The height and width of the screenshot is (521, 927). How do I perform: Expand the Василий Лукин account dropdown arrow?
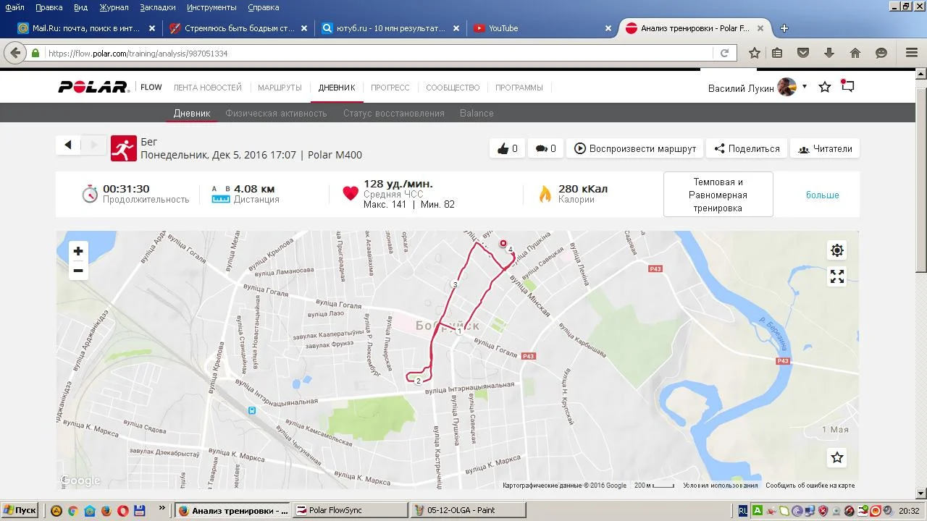tap(804, 87)
